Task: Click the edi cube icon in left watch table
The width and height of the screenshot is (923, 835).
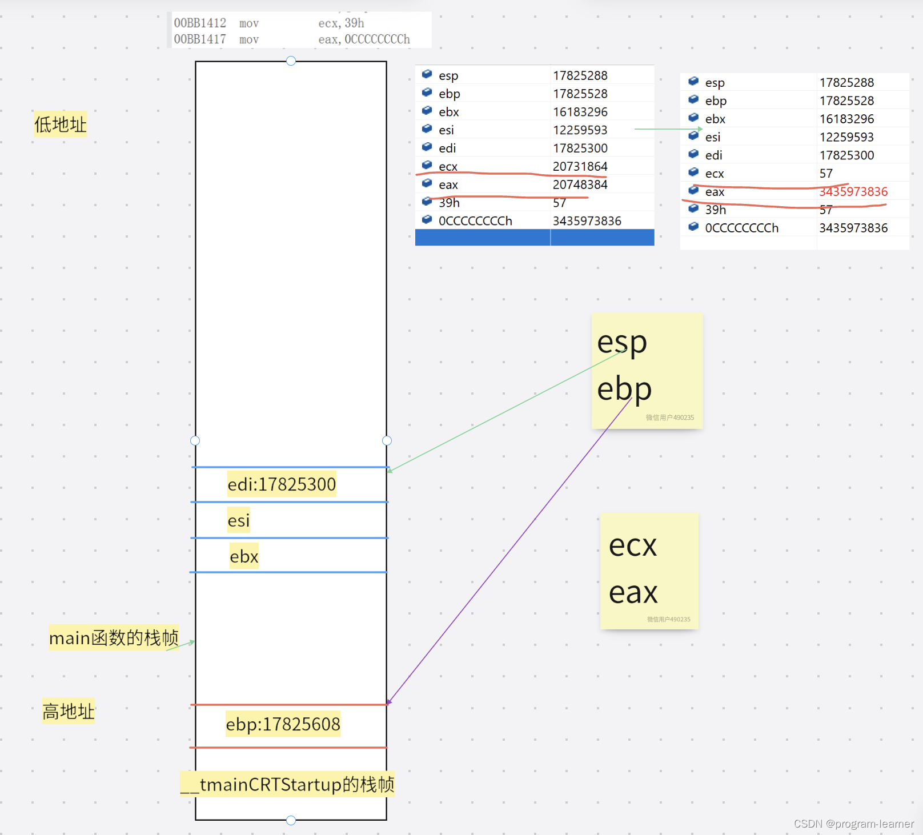Action: pyautogui.click(x=427, y=147)
